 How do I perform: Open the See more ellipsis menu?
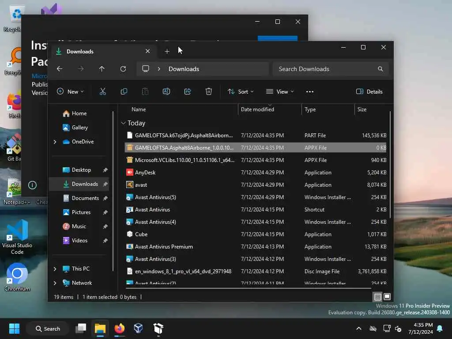(310, 92)
